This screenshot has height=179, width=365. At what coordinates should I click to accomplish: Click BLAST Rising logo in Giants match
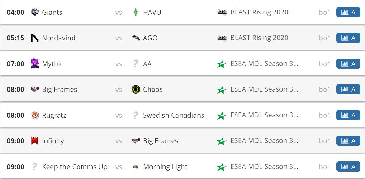click(x=222, y=12)
